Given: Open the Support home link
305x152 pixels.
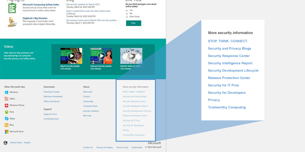Looking at the screenshot, I should 50,114.
